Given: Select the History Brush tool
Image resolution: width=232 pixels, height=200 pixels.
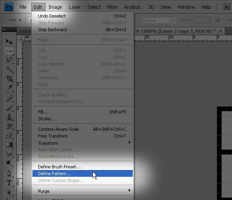Looking at the screenshot, I should tap(9, 126).
